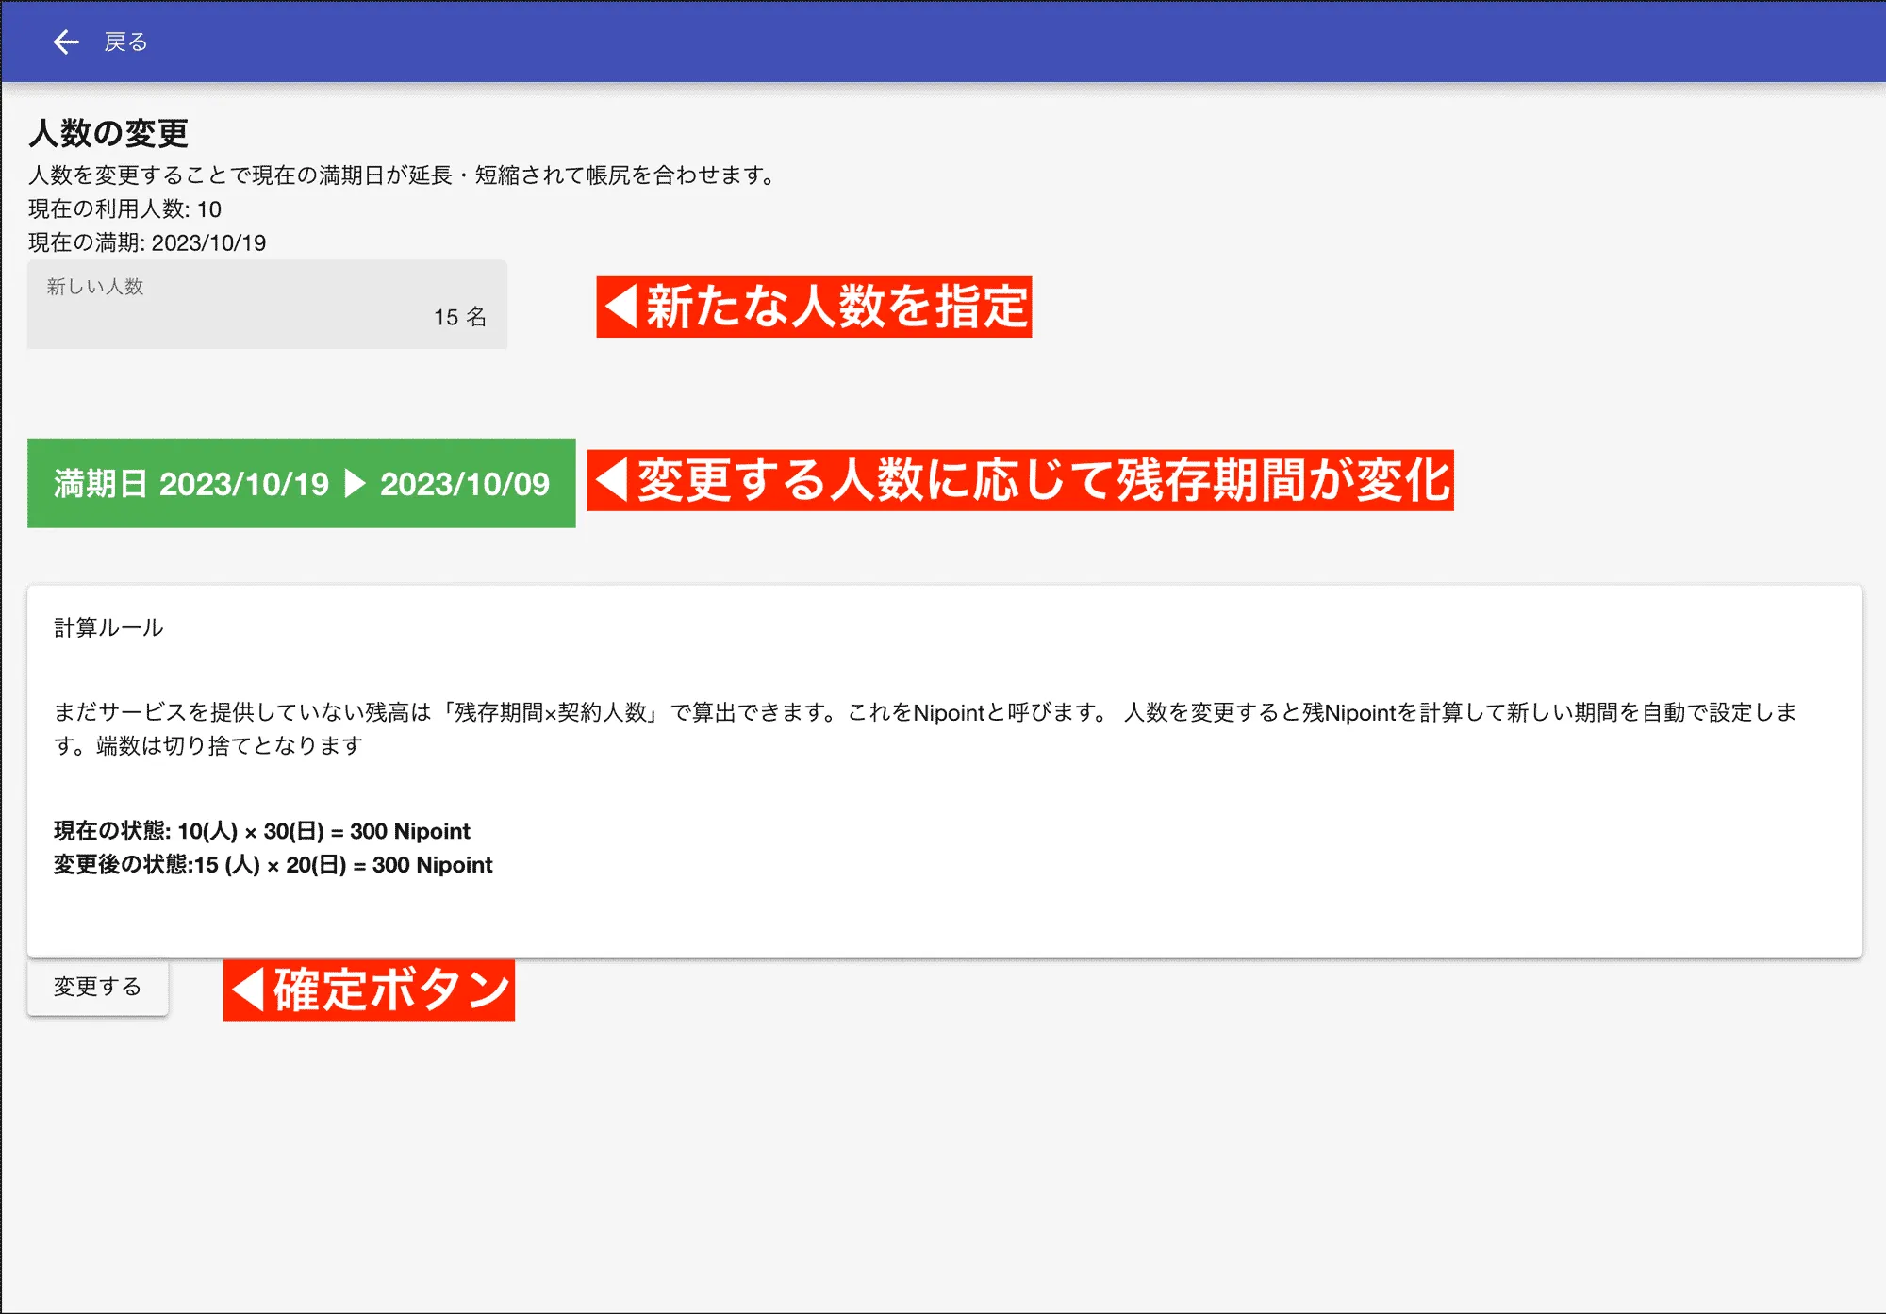Click the 戻る label in the header
Screen dimensions: 1886x1314
[x=124, y=42]
